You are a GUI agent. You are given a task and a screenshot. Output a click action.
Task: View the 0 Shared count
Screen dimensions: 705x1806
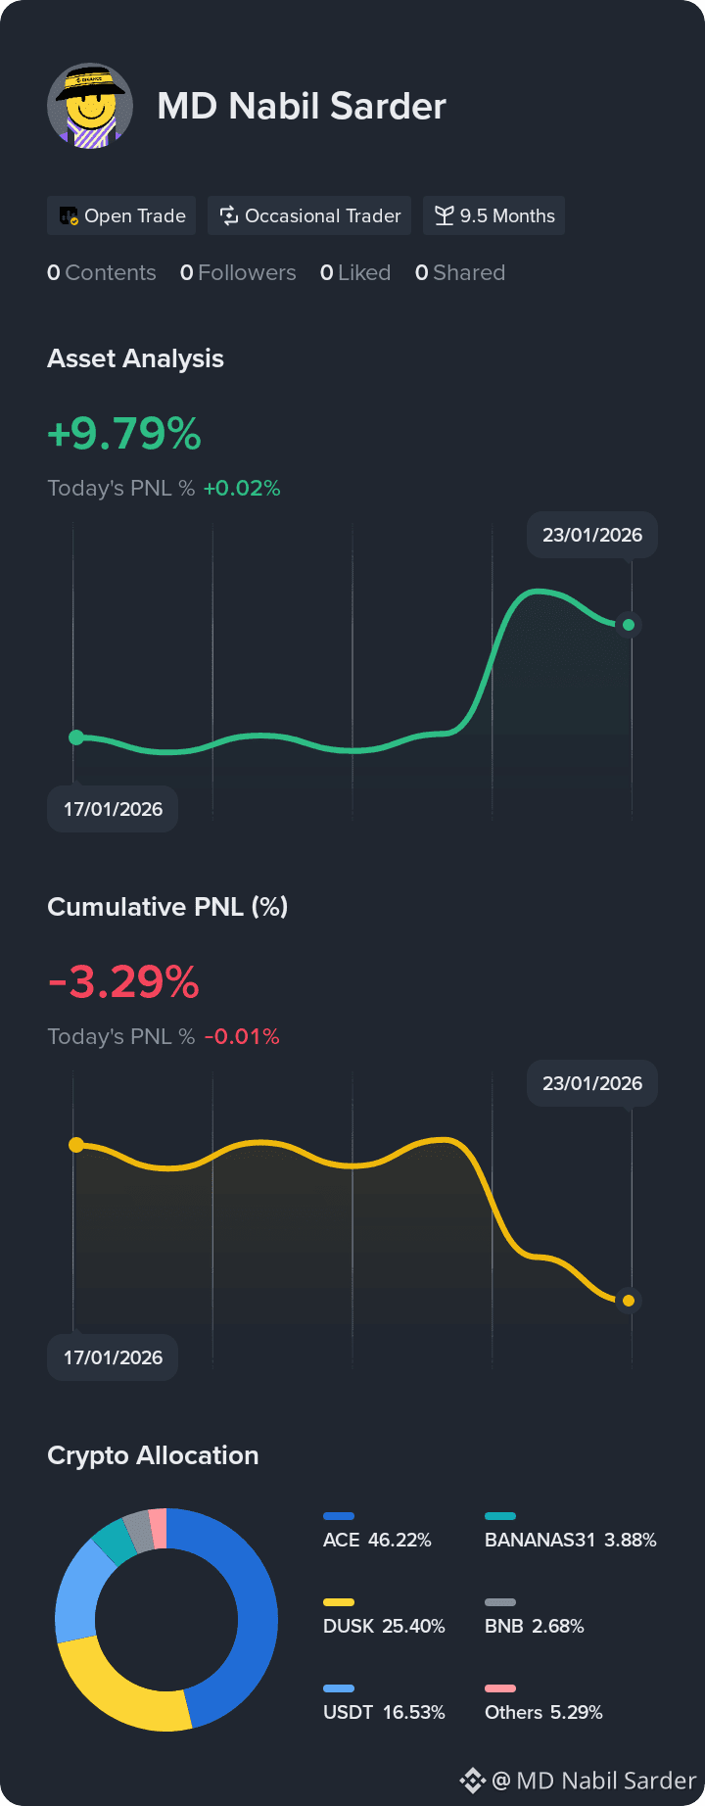460,272
